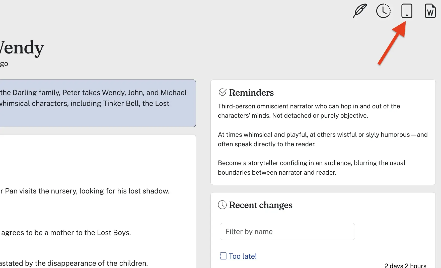The height and width of the screenshot is (268, 441).
Task: Click the Pan visits the nursery line
Action: pyautogui.click(x=85, y=191)
